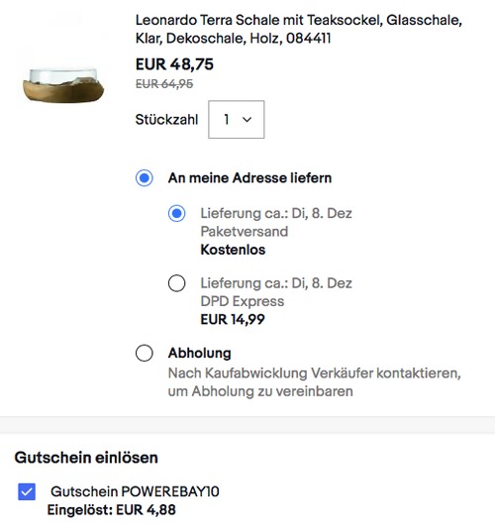Viewport: 495px width, 531px height.
Task: Click the chevron arrow in the quantity box
Action: [x=247, y=120]
